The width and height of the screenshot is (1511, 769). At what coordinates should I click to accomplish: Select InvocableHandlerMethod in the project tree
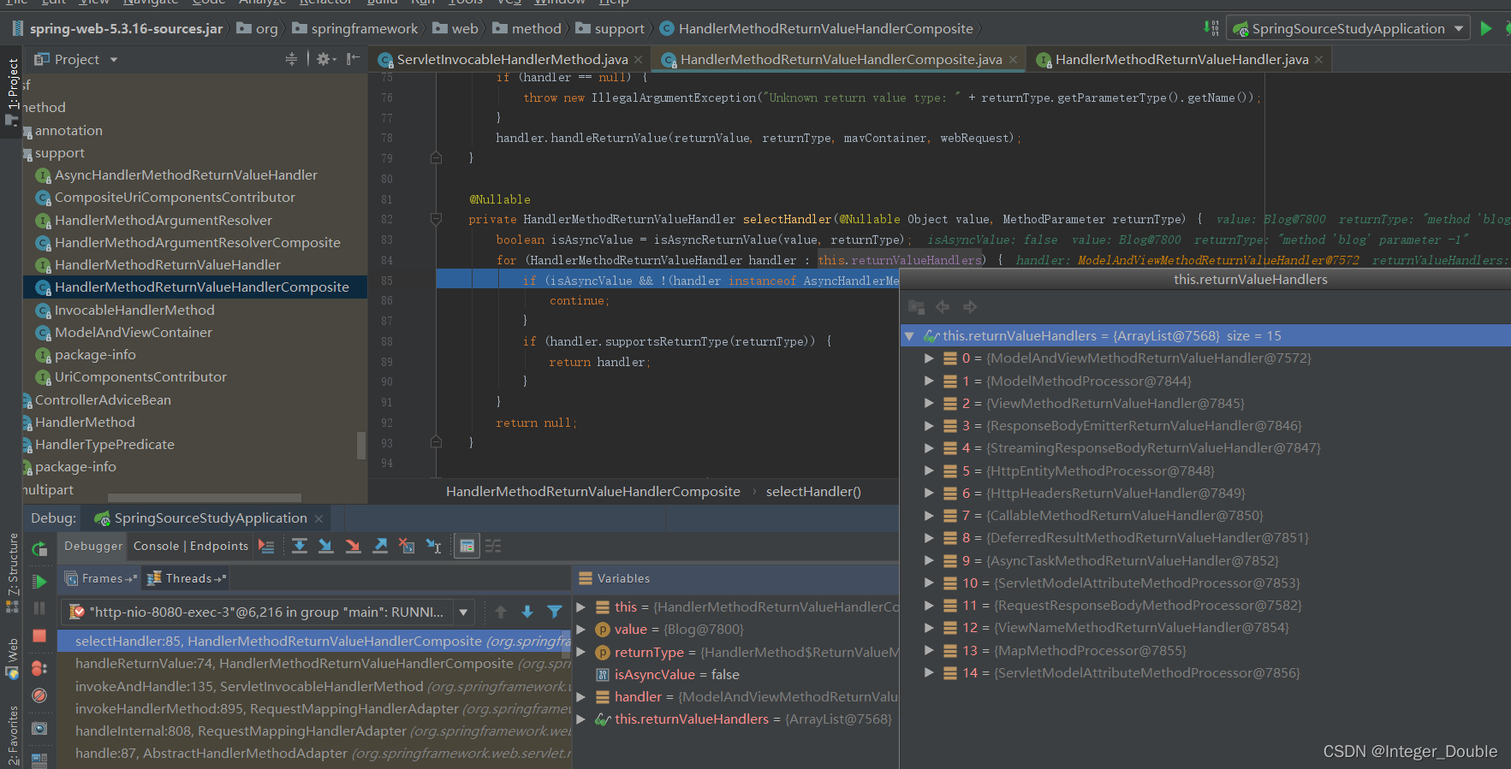click(x=134, y=310)
